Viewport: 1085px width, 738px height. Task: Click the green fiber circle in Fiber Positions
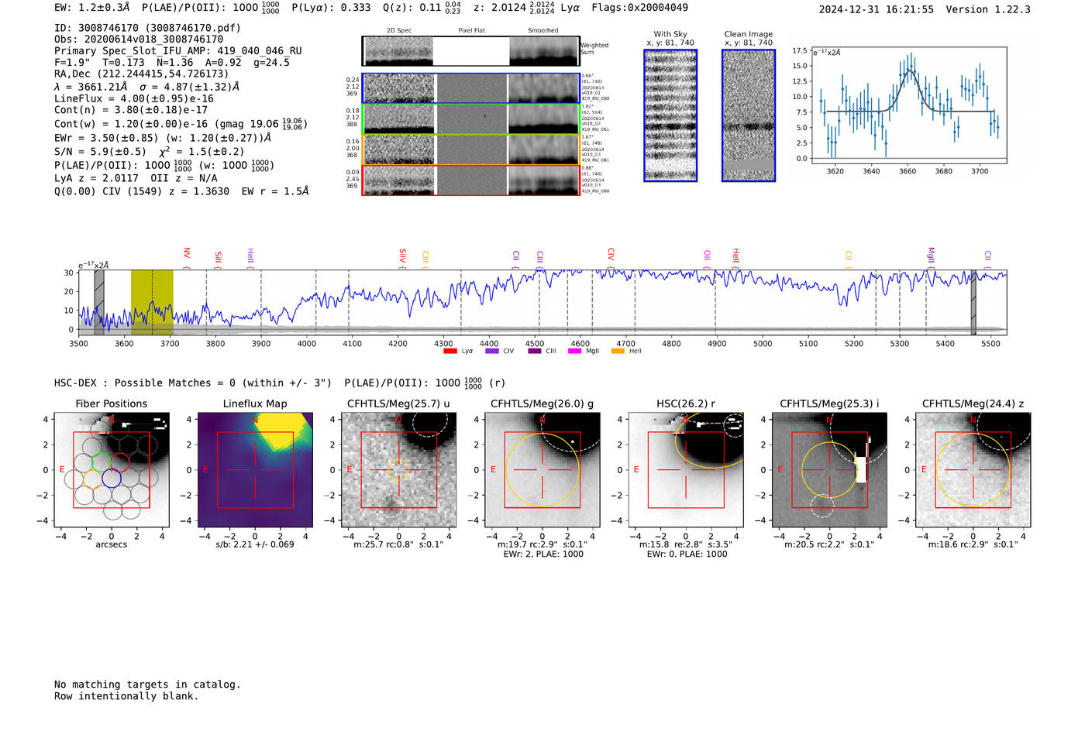(102, 462)
